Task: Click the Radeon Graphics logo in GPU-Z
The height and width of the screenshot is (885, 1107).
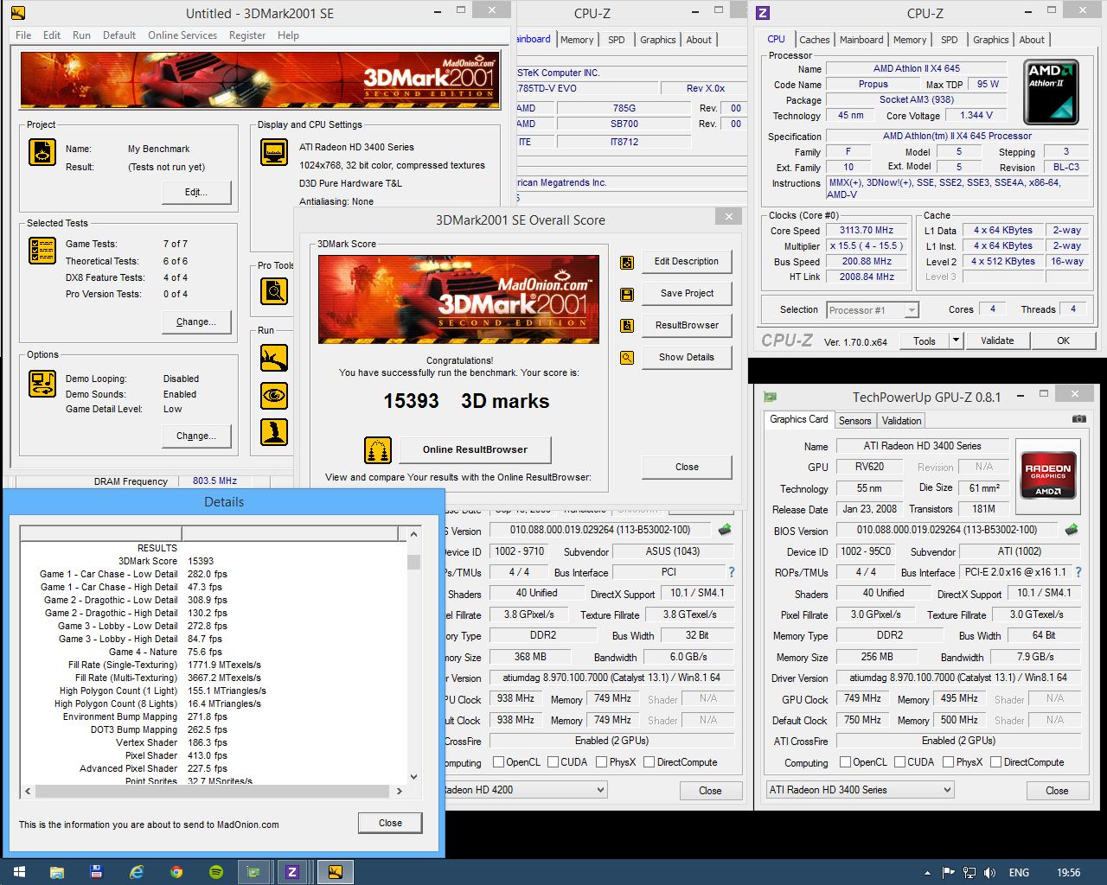Action: tap(1048, 474)
